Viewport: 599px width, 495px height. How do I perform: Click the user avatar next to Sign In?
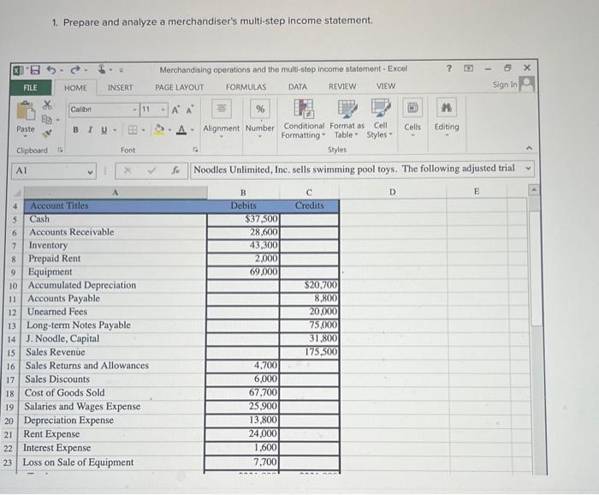[527, 84]
